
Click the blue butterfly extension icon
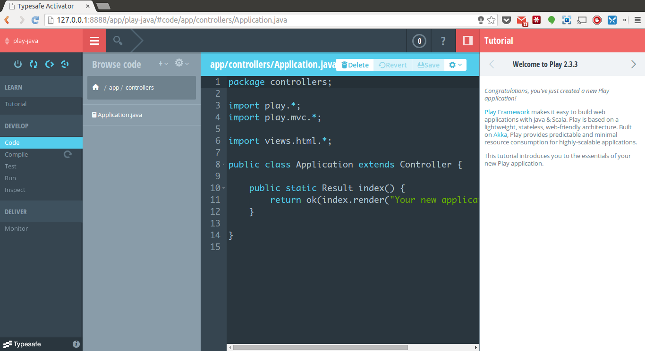click(x=612, y=20)
